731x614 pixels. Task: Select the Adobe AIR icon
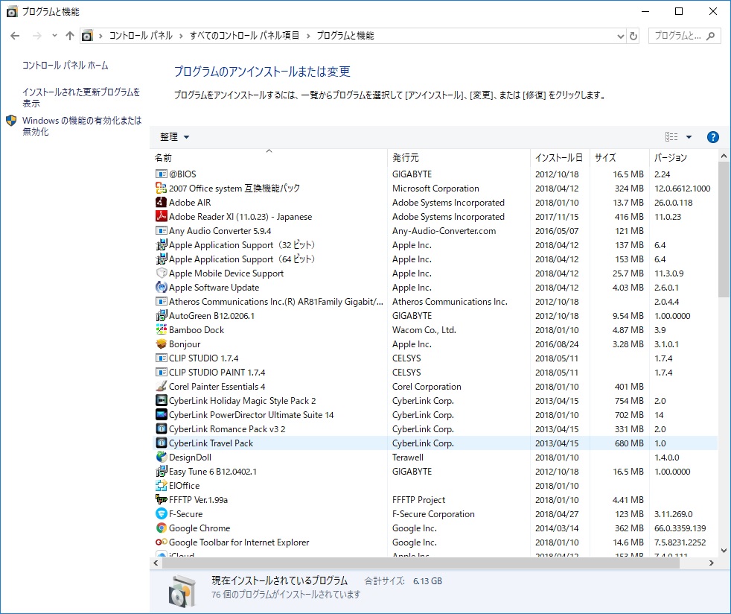coord(162,202)
